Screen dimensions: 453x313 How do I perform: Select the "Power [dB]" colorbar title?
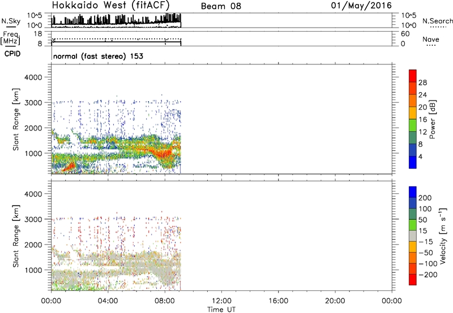tap(432, 119)
